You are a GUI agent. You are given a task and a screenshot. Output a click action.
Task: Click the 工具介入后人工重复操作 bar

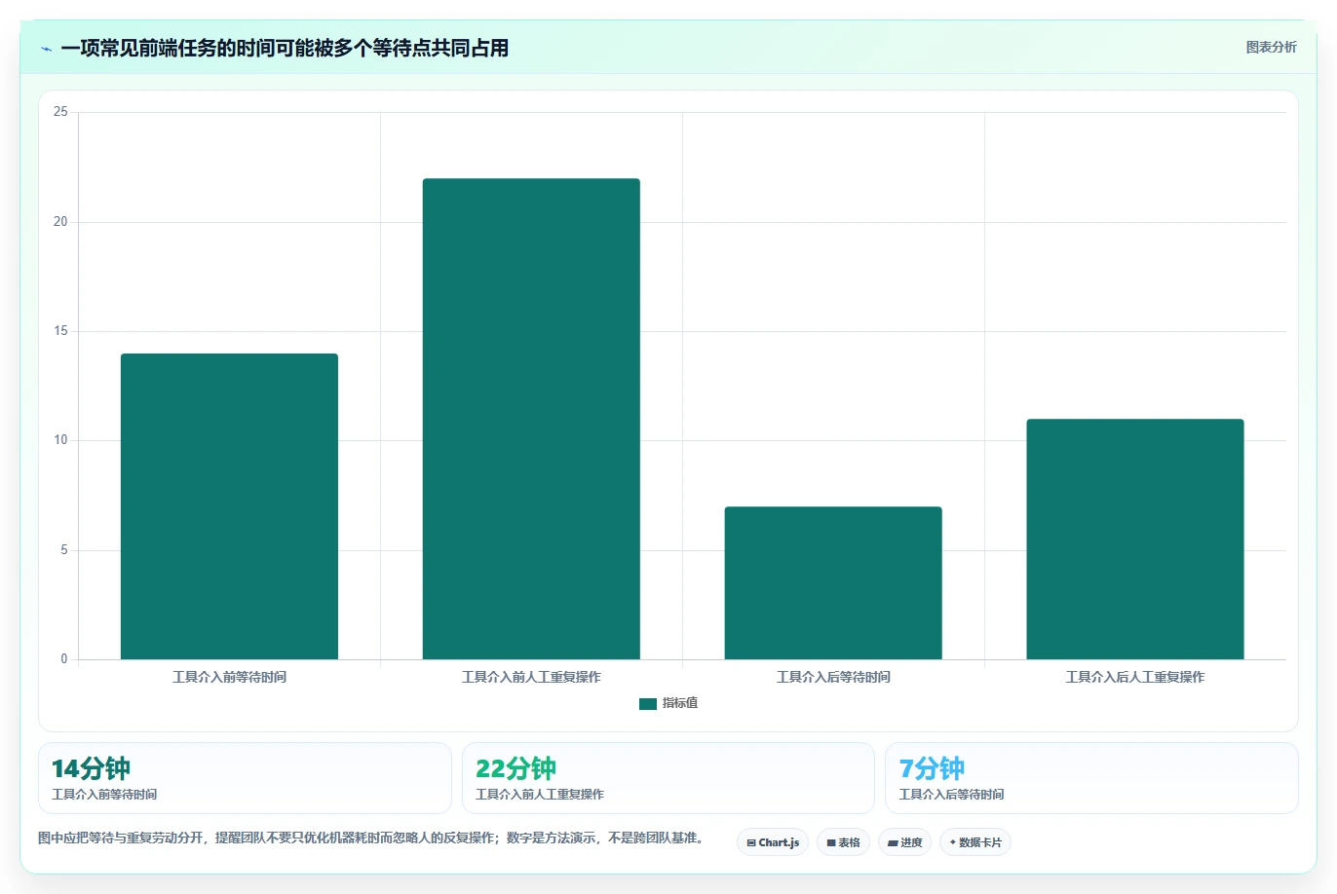click(1135, 540)
